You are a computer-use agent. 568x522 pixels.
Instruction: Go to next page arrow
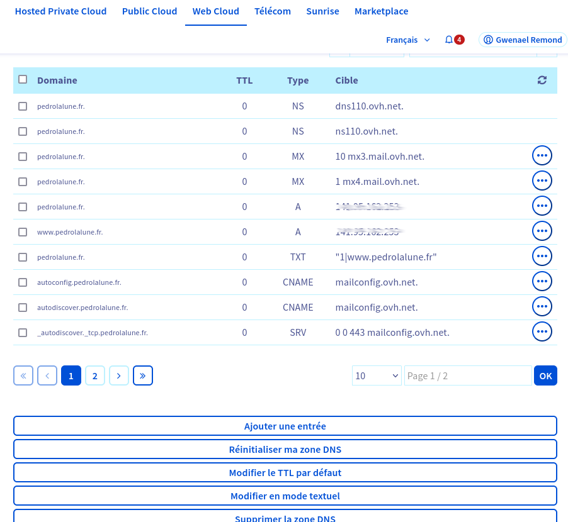click(119, 375)
